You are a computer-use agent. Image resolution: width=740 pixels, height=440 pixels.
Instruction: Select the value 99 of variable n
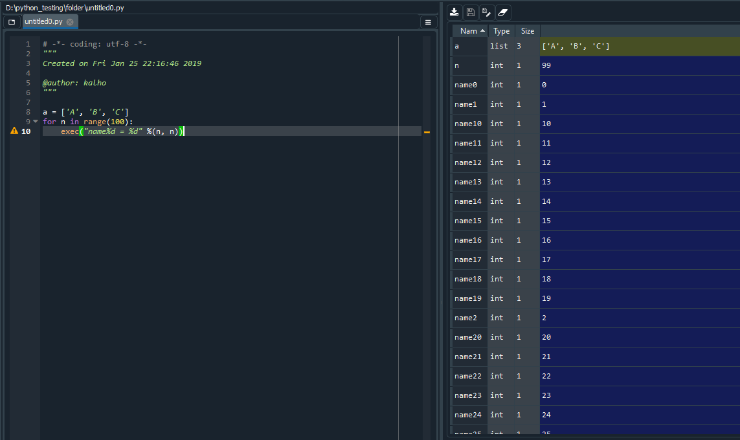click(x=546, y=66)
